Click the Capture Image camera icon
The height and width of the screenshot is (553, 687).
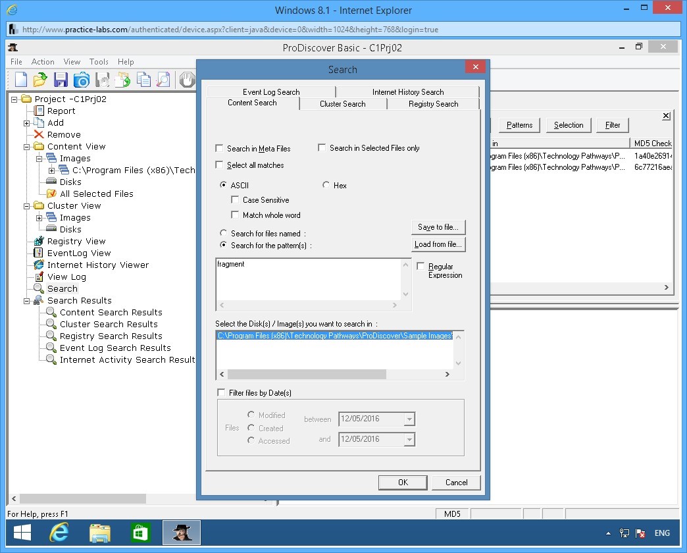pos(82,80)
